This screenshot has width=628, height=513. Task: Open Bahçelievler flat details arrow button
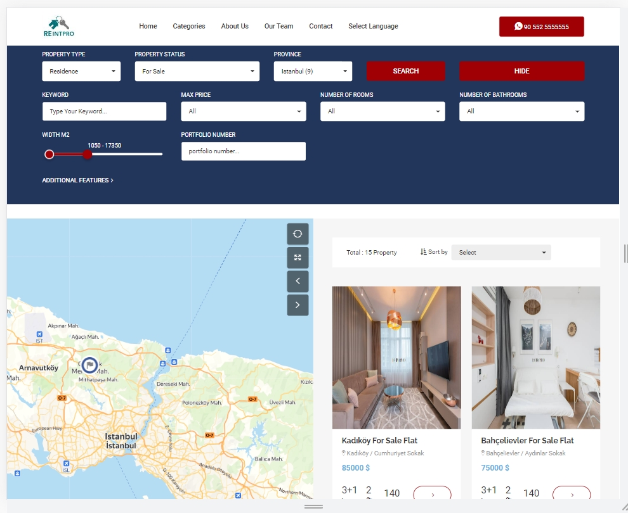click(x=572, y=493)
